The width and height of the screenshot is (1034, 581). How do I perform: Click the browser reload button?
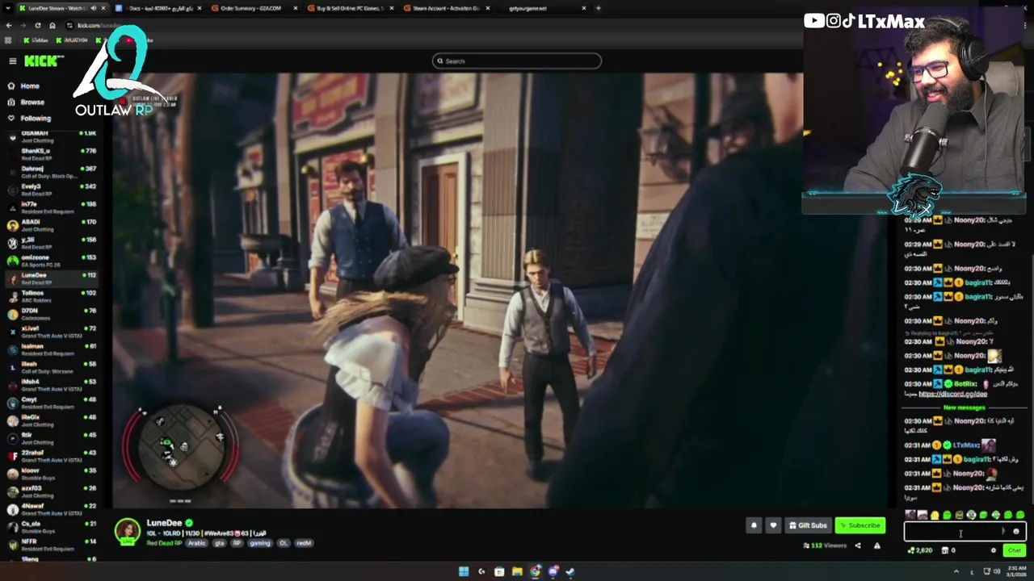[x=38, y=25]
